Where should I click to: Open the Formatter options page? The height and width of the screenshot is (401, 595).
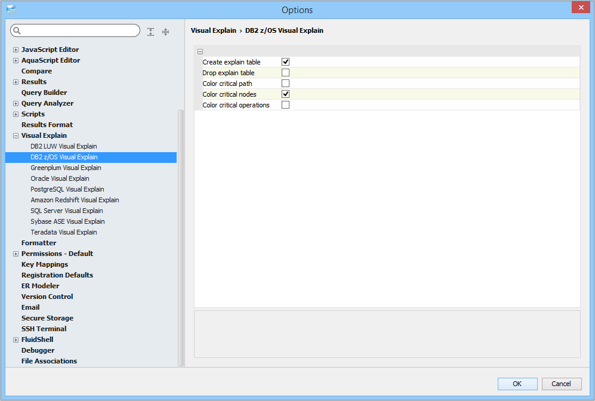(x=39, y=243)
